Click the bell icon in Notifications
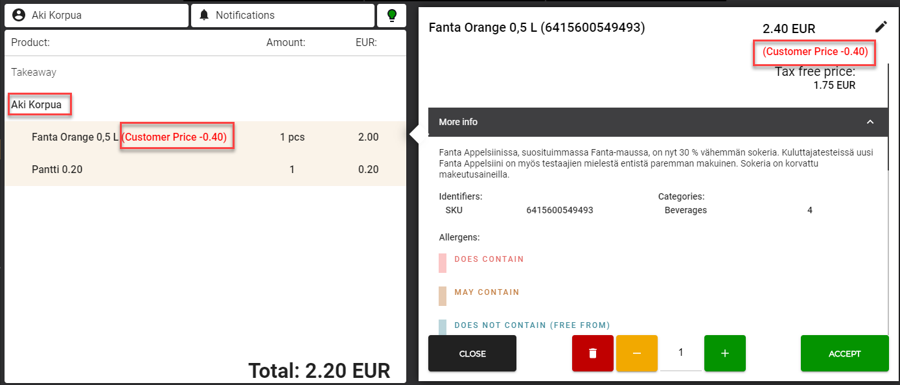The image size is (900, 385). tap(205, 15)
